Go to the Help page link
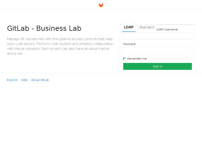Image resolution: width=202 pixels, height=152 pixels. [x=24, y=80]
